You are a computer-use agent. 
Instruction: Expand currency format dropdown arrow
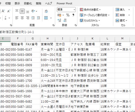[63, 15]
